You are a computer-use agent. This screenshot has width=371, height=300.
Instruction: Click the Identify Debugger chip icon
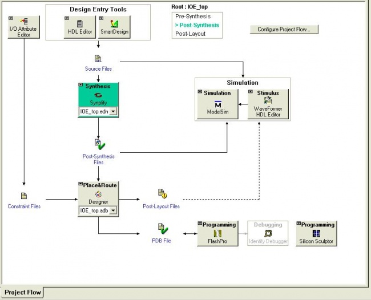point(268,234)
